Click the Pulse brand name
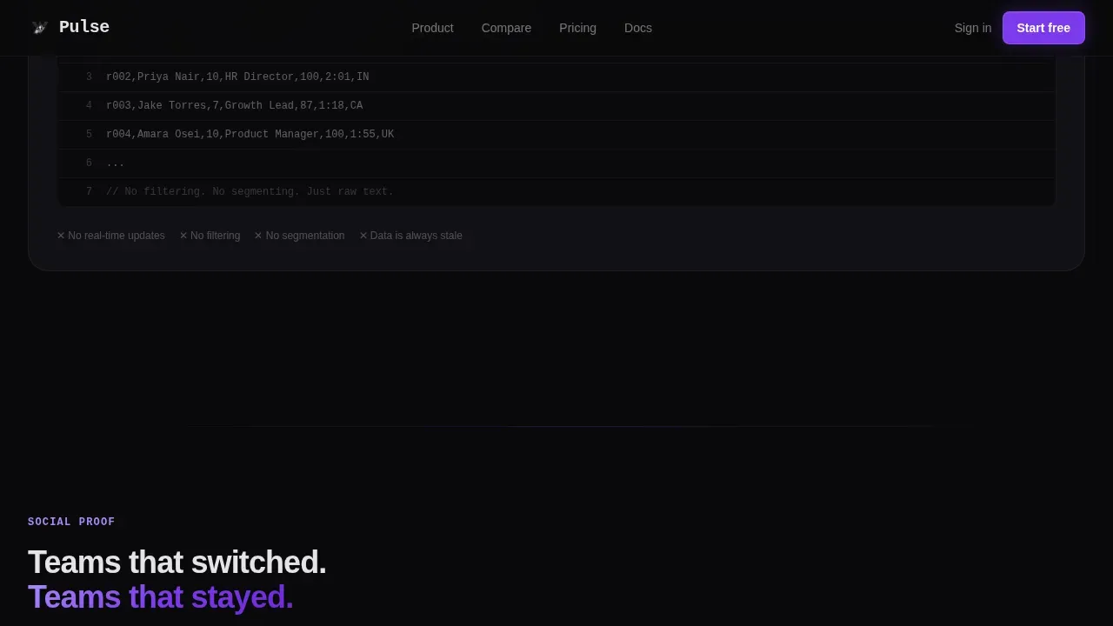Viewport: 1113px width, 626px height. coord(84,27)
